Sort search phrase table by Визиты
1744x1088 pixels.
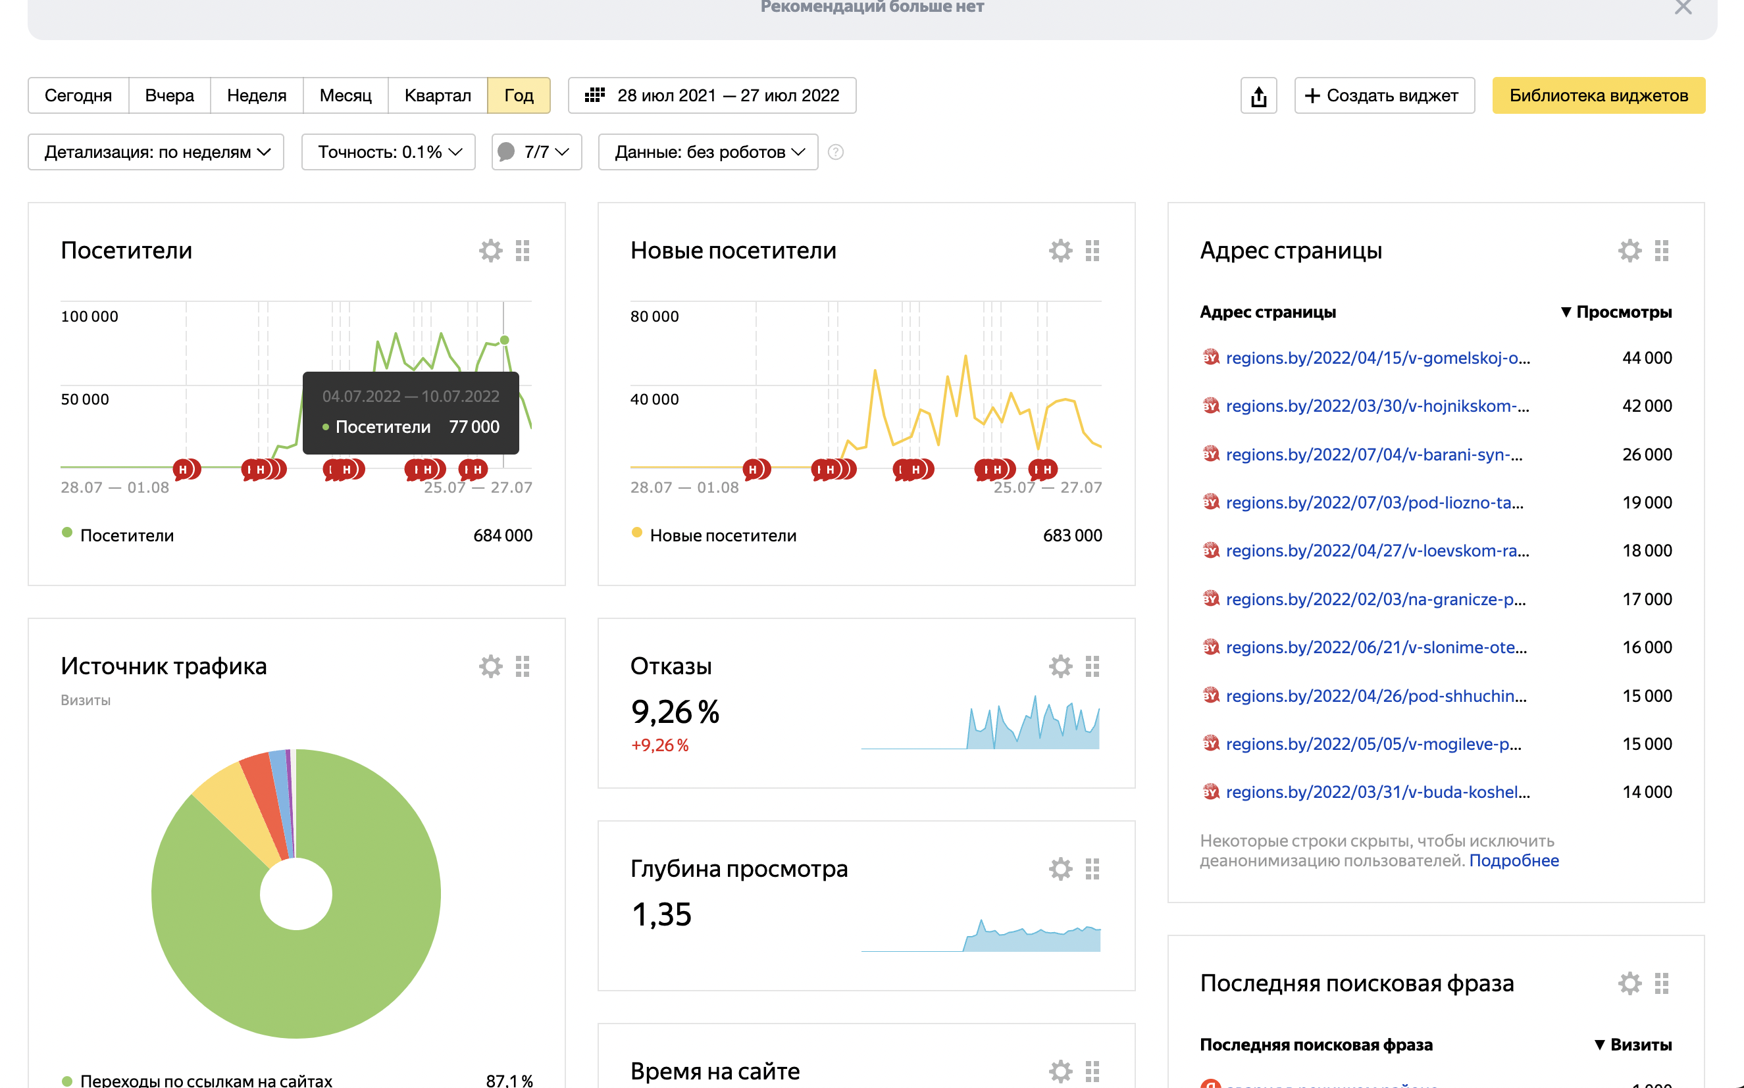point(1632,1045)
